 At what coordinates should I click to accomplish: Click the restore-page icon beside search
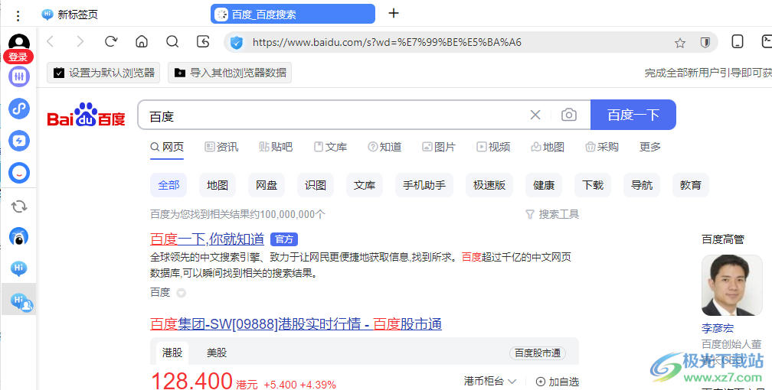click(203, 42)
